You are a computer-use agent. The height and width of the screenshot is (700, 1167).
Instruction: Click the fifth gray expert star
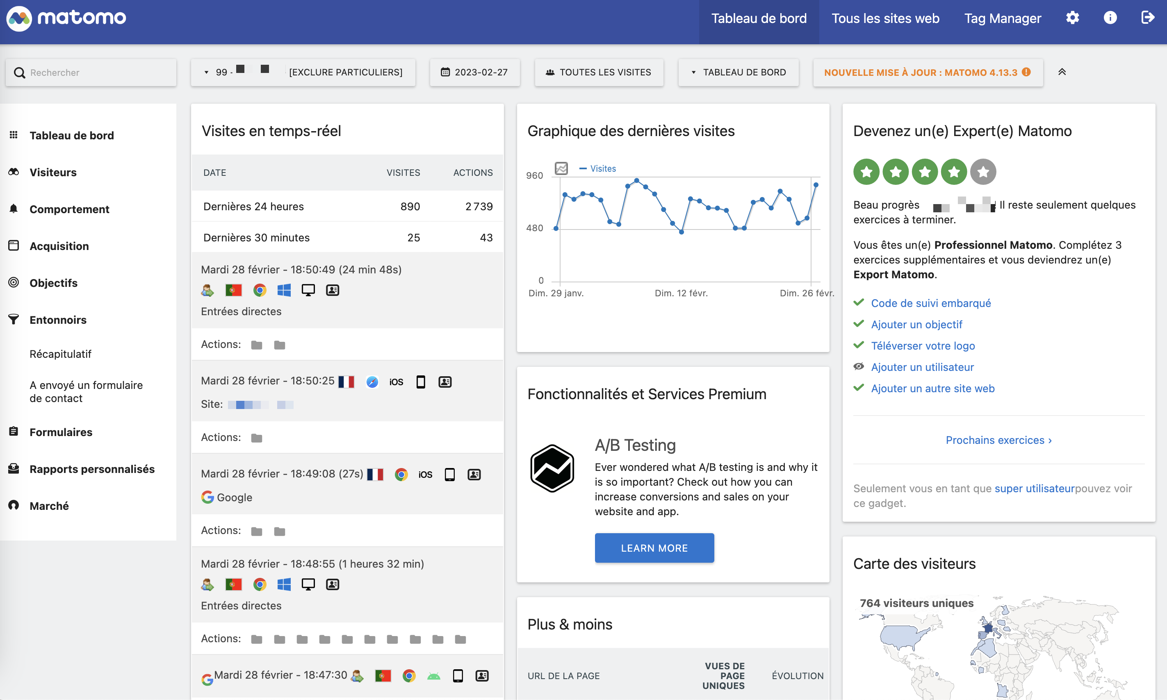(x=983, y=172)
